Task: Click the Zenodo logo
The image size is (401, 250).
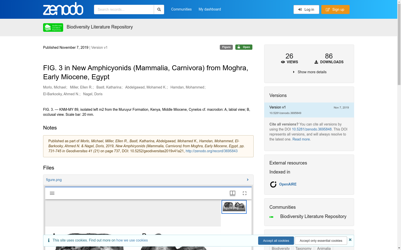Action: click(63, 9)
